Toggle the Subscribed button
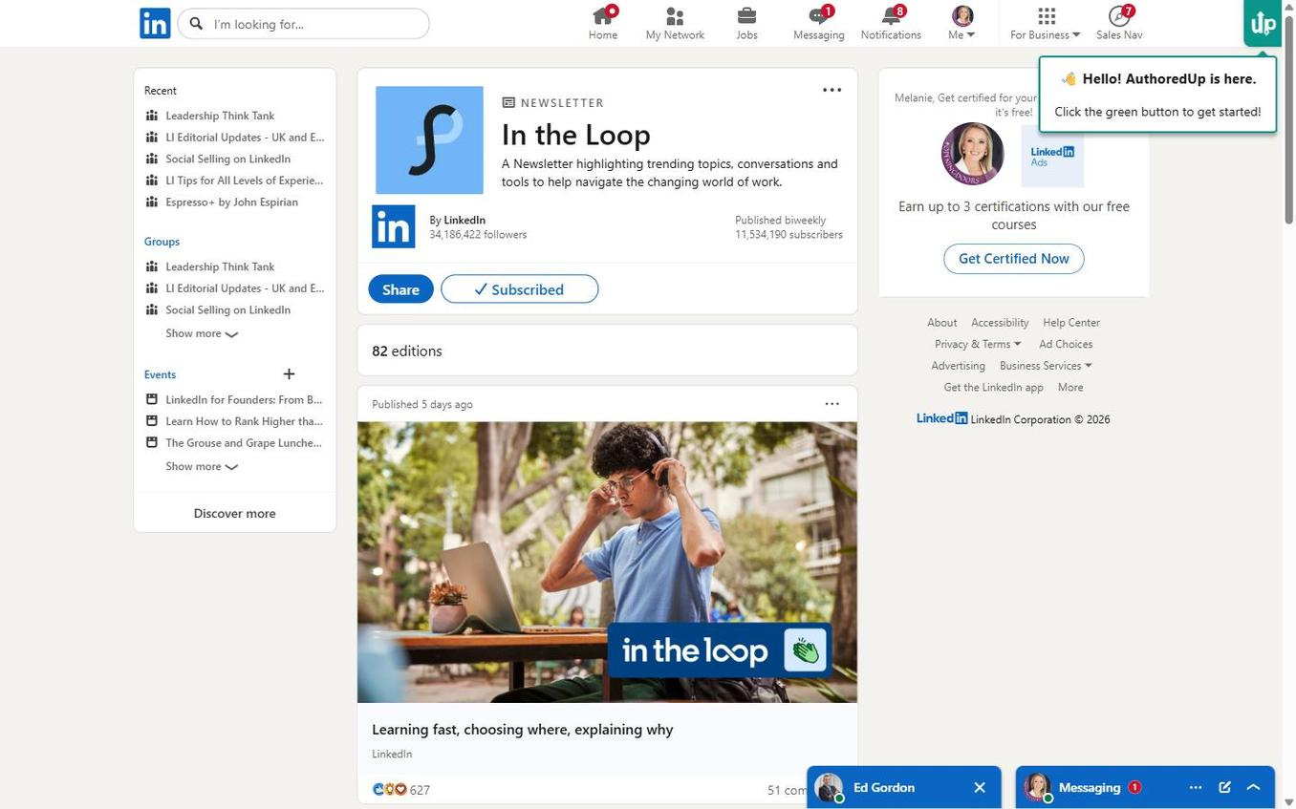 [x=520, y=289]
